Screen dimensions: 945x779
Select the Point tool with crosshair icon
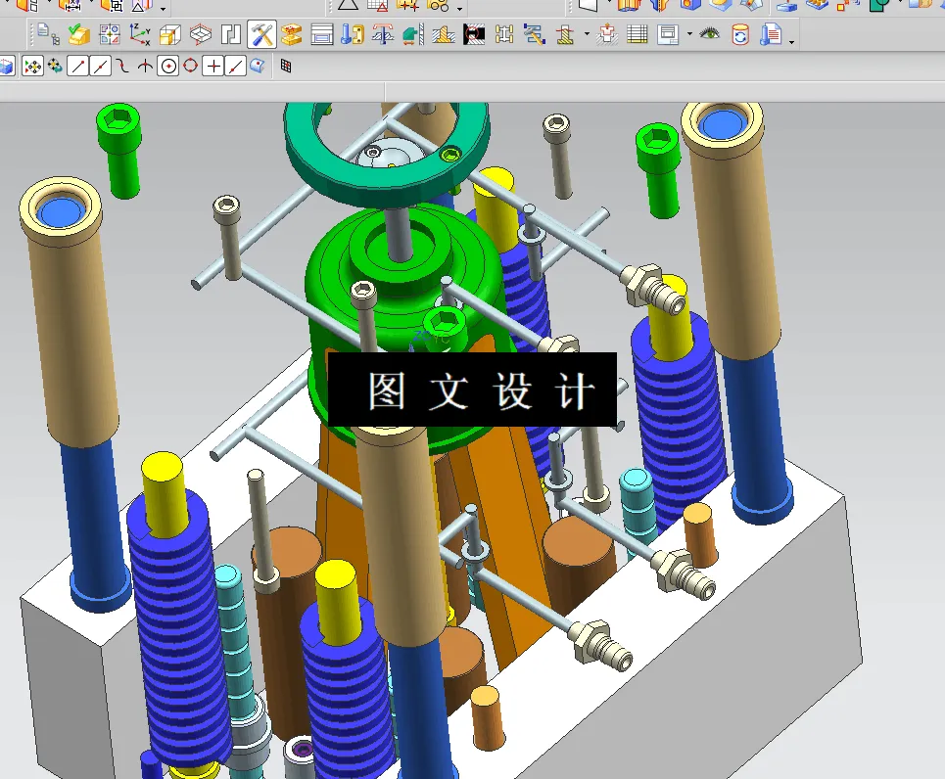tap(213, 67)
